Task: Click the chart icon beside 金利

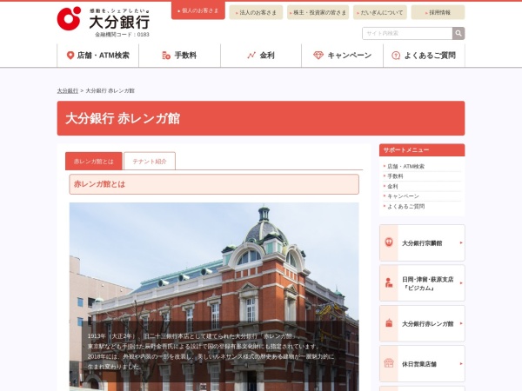Action: tap(251, 56)
